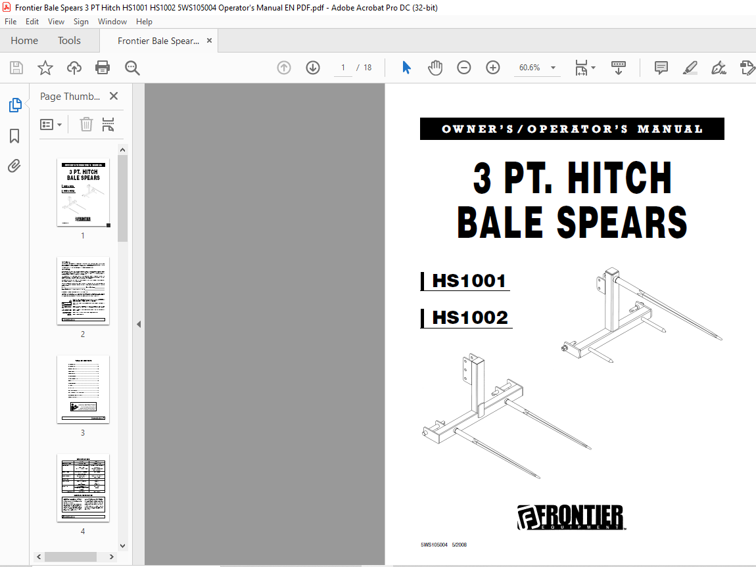Click the Share file icon at toolbar end

(747, 68)
